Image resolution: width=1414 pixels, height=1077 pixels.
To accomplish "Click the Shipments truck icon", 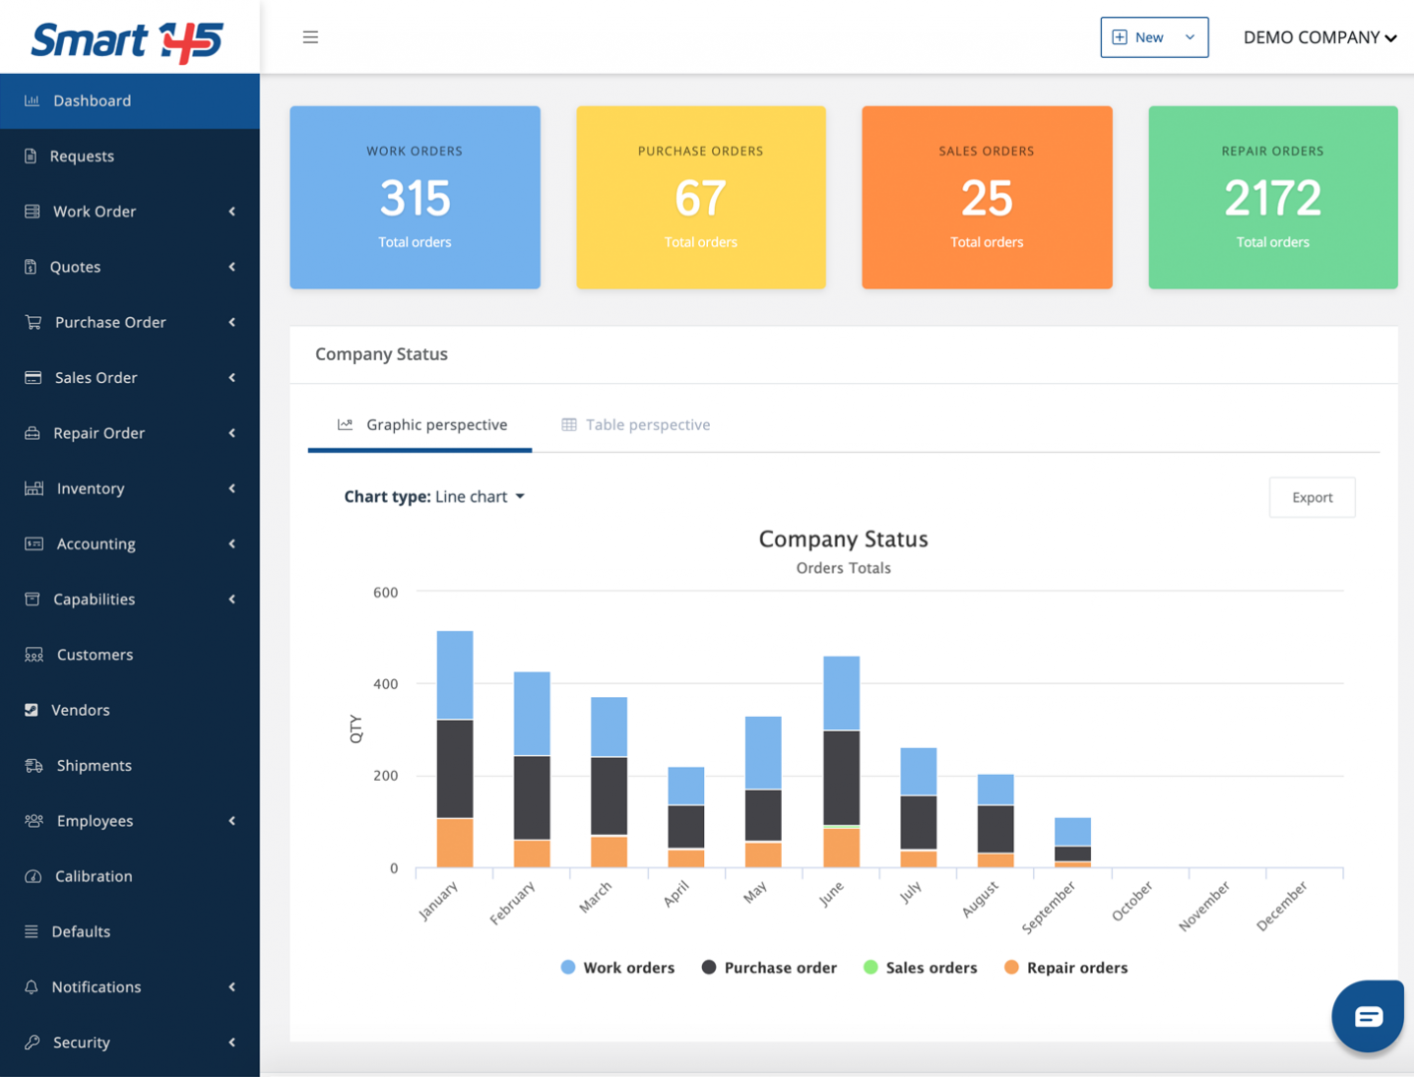I will click(30, 765).
